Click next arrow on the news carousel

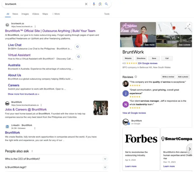[x=190, y=149]
